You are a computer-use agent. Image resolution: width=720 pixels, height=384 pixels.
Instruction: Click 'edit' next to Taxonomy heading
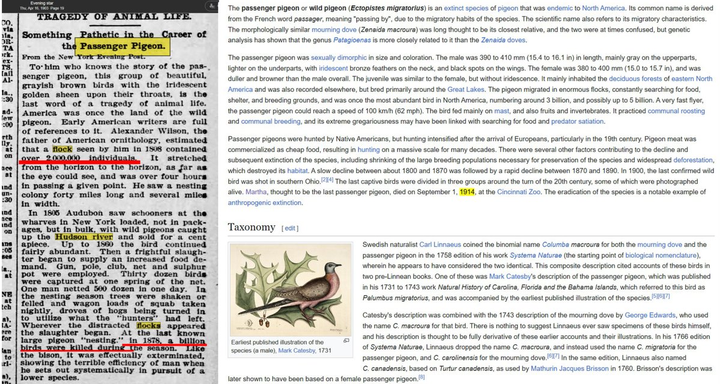pyautogui.click(x=290, y=228)
